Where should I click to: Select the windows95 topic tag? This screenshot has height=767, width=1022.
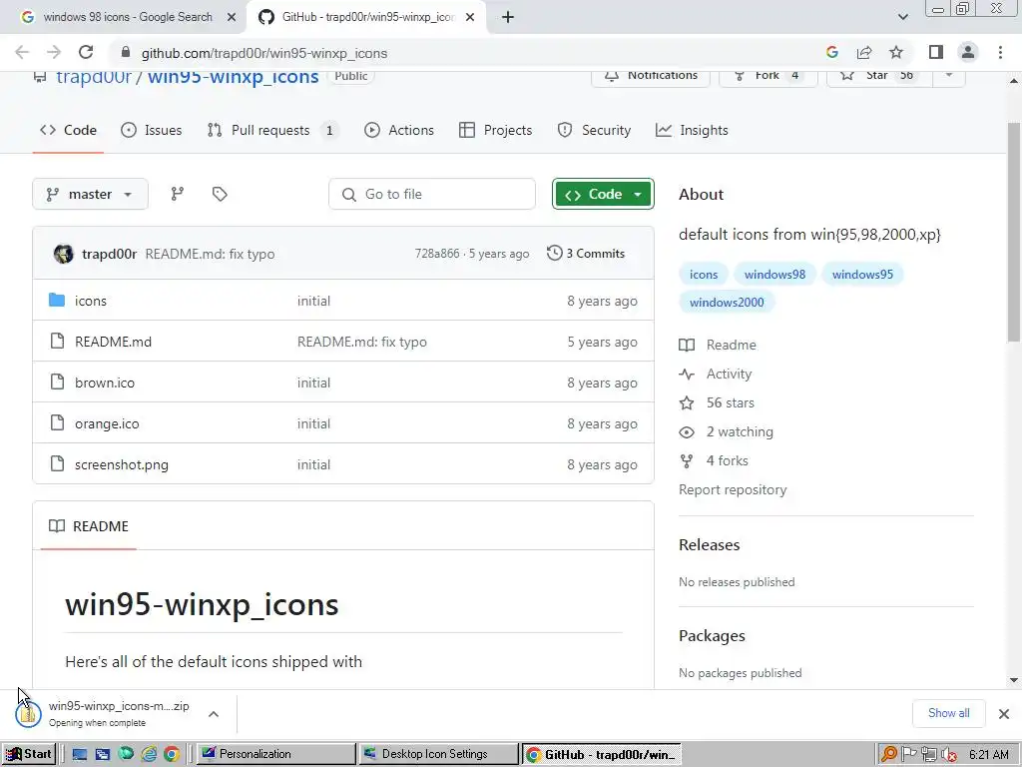(x=862, y=274)
